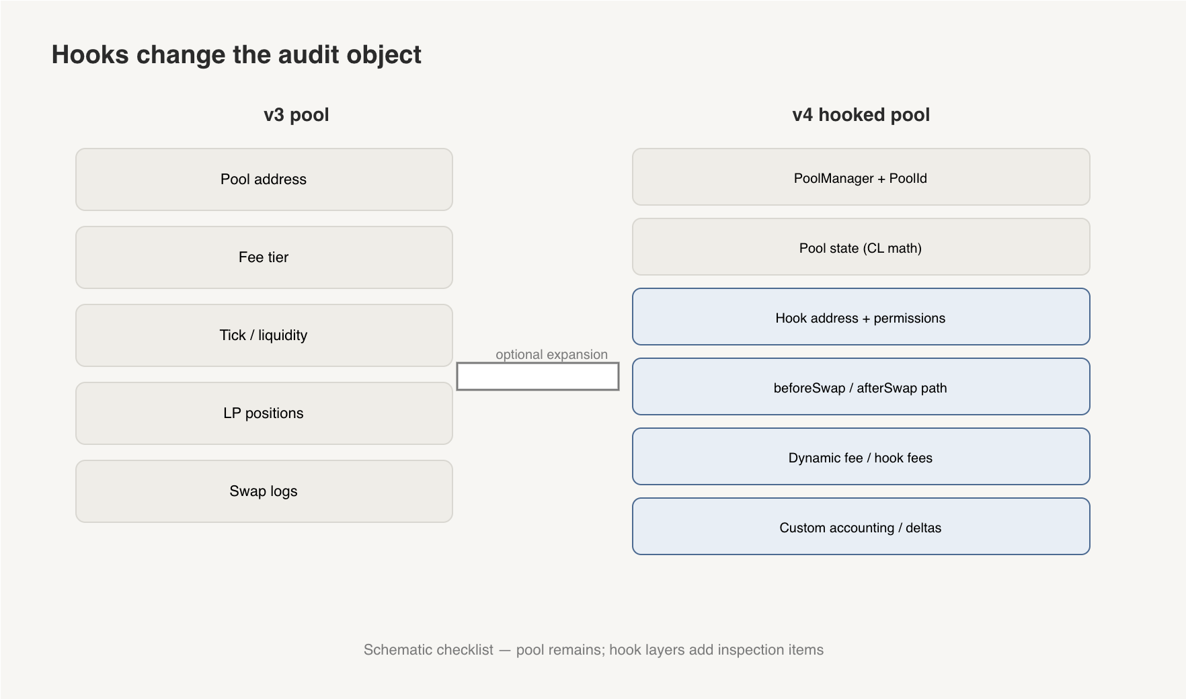
Task: Click the 'Hook address + permissions' box
Action: (861, 317)
